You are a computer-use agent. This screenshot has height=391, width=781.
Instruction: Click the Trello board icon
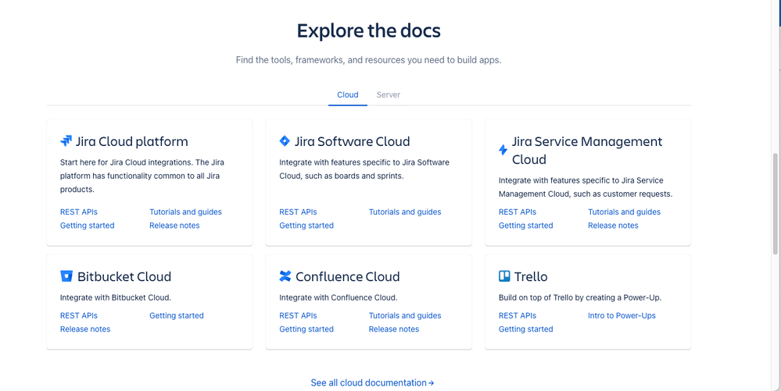tap(504, 276)
